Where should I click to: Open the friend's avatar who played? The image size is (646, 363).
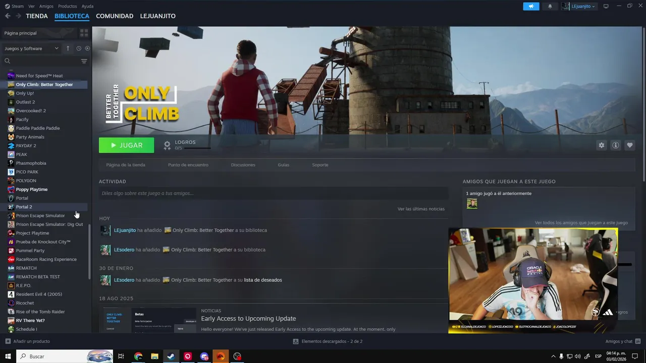pos(472,203)
